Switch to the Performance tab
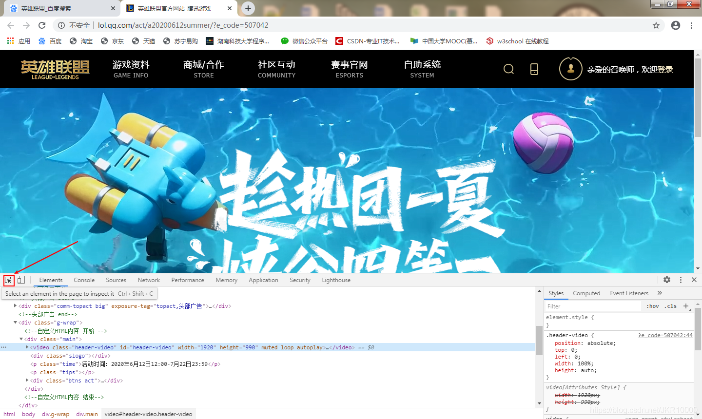This screenshot has height=419, width=702. tap(188, 280)
